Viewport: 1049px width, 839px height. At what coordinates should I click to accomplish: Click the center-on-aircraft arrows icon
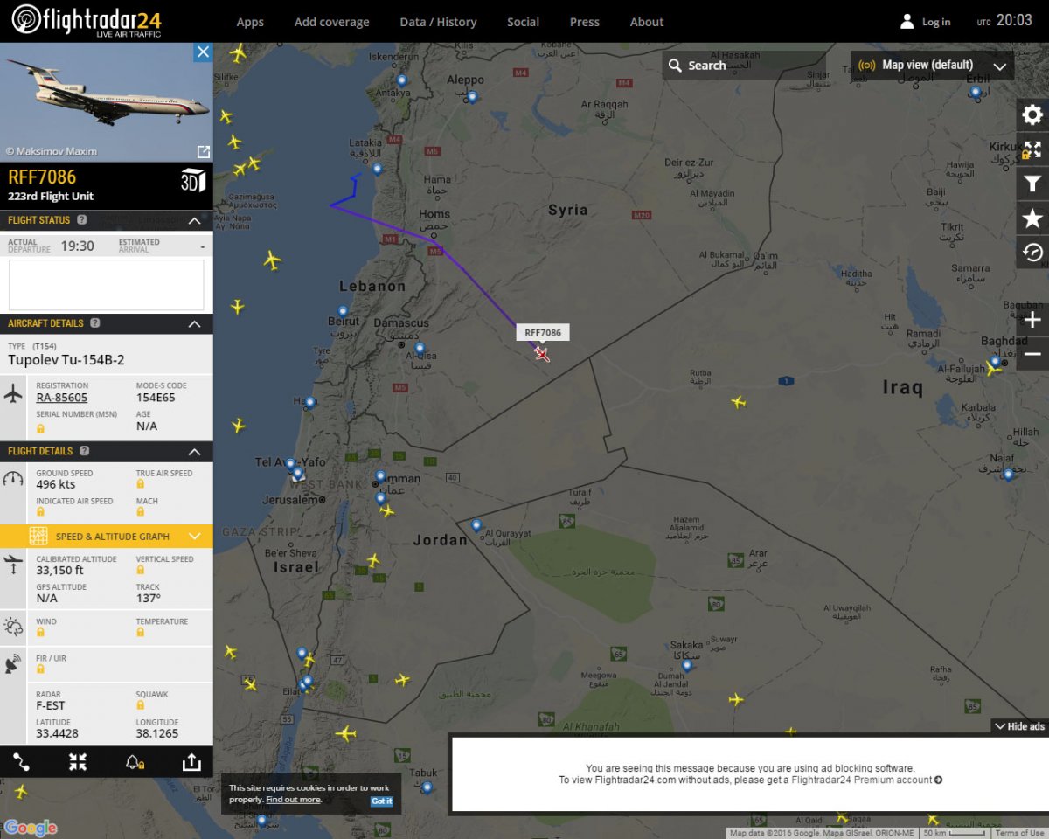click(x=78, y=762)
